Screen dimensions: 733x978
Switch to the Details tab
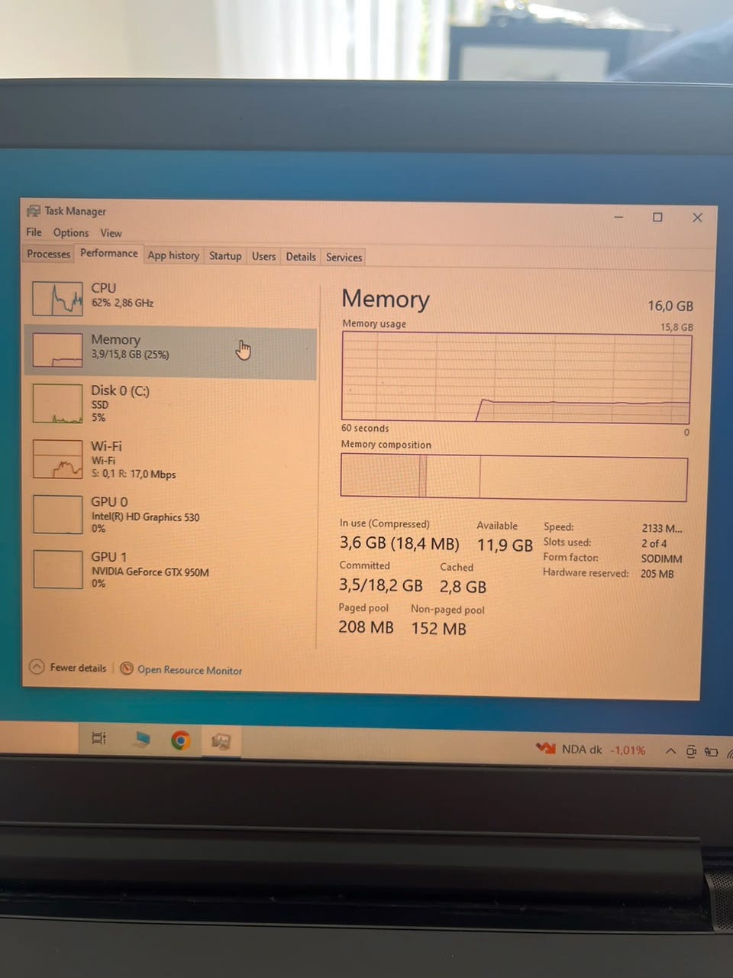[301, 257]
